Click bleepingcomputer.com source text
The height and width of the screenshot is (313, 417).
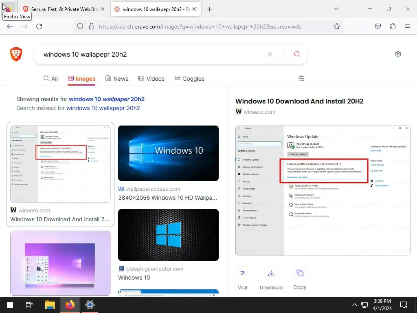155,269
